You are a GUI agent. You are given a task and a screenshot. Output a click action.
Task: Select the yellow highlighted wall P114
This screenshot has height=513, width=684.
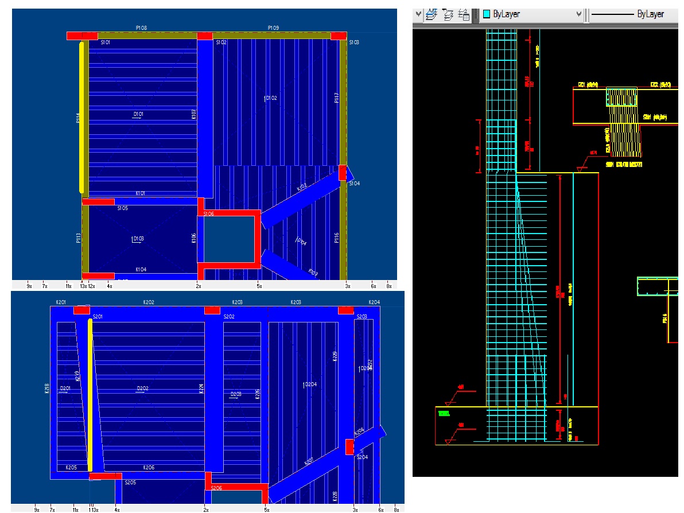[81, 117]
